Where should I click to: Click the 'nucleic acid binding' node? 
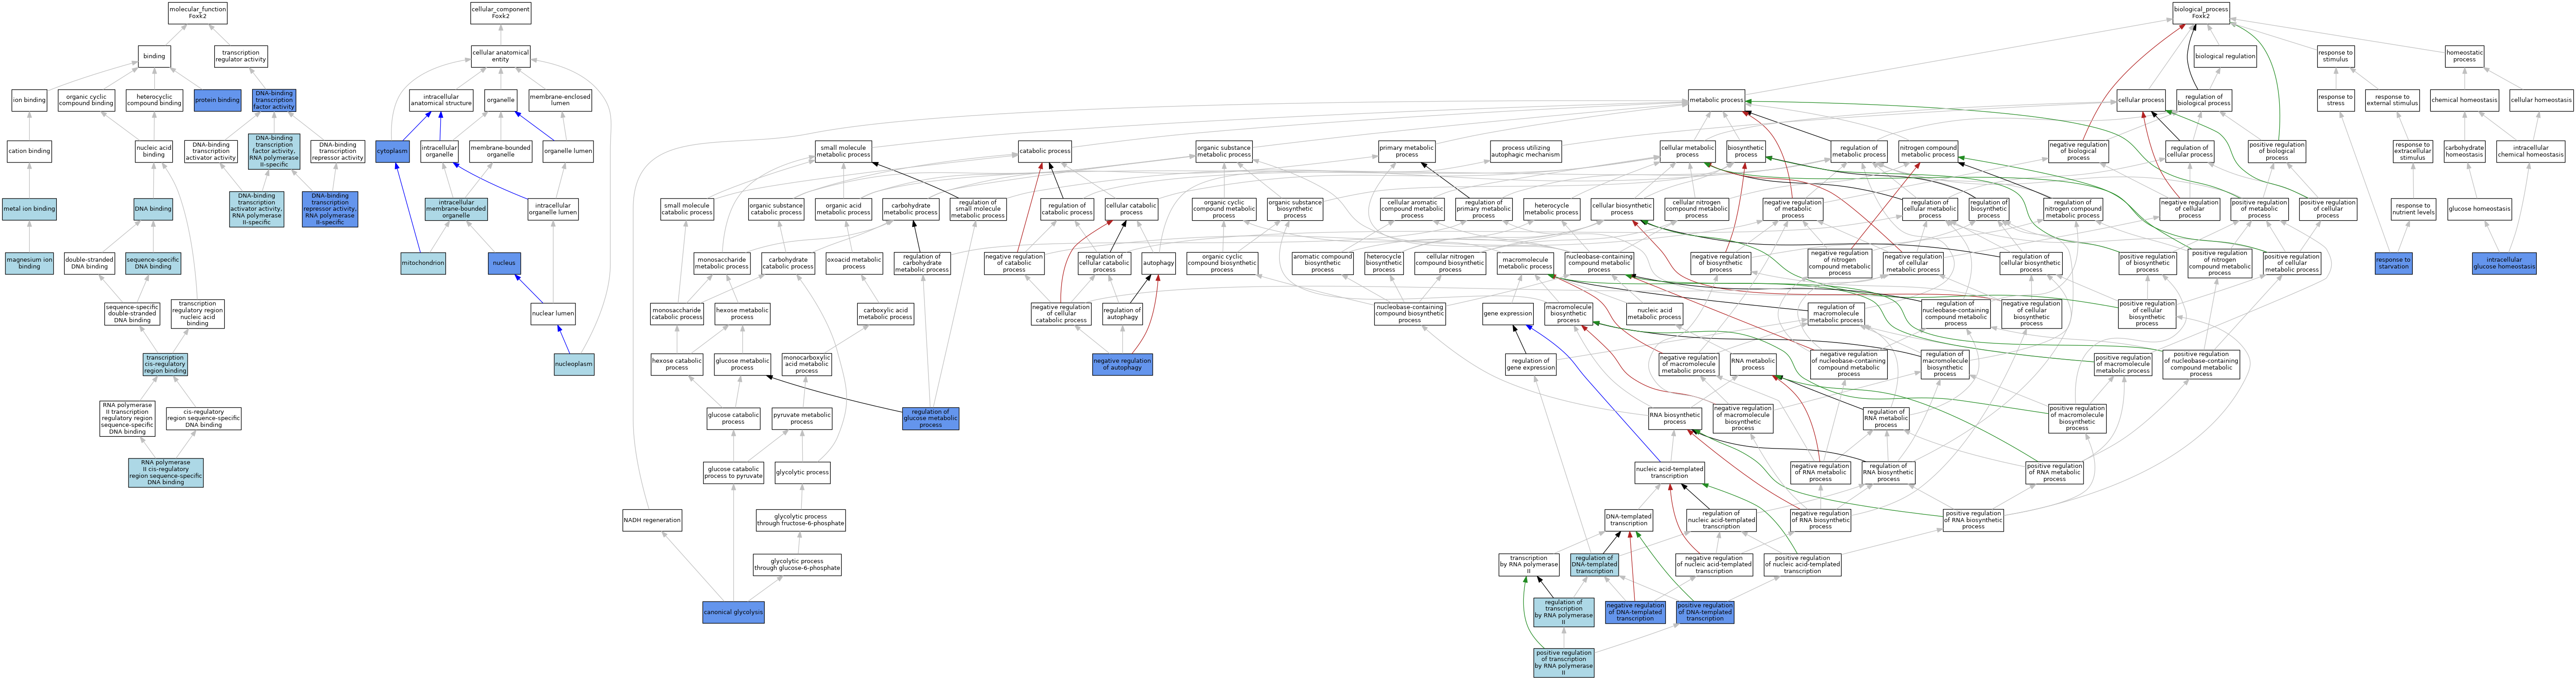coord(154,151)
